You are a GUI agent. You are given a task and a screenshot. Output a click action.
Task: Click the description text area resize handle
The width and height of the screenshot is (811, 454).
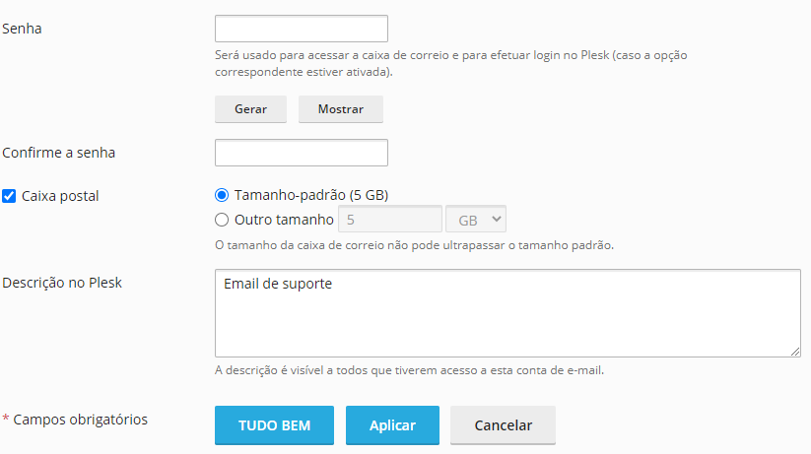[794, 350]
